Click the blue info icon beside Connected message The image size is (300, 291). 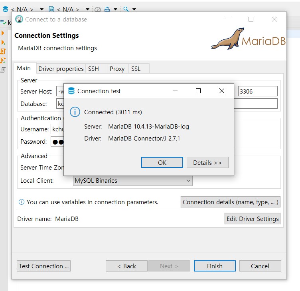click(x=75, y=112)
